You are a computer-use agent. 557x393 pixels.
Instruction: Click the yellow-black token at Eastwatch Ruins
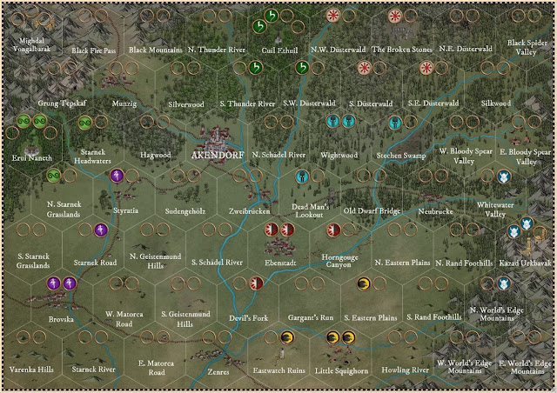pyautogui.click(x=287, y=337)
